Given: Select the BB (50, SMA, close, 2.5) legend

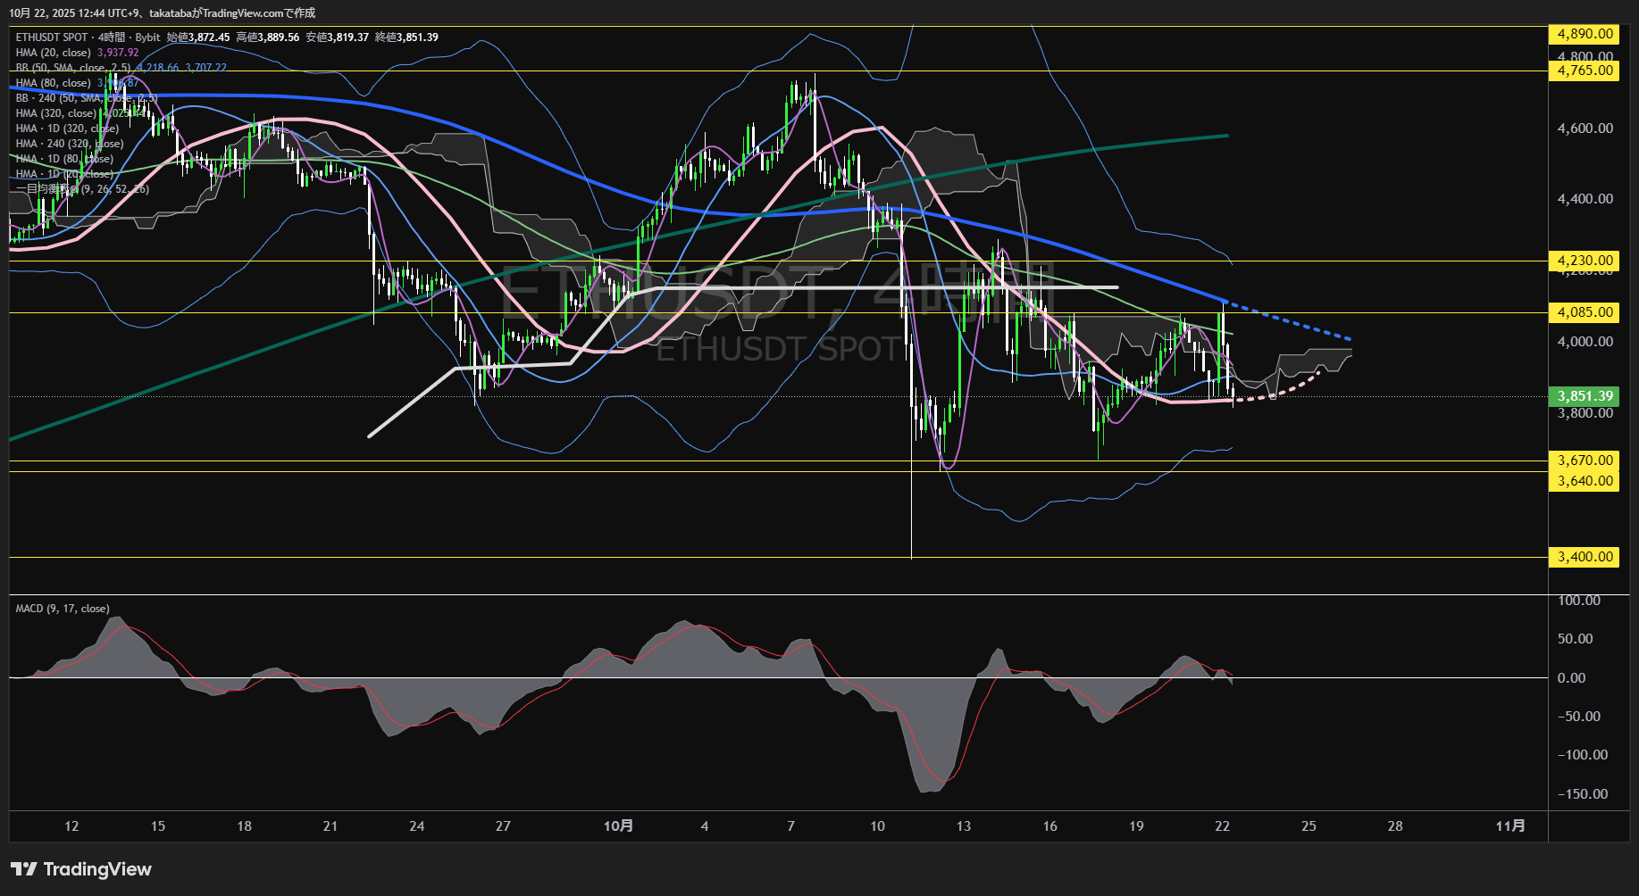Looking at the screenshot, I should coord(73,68).
